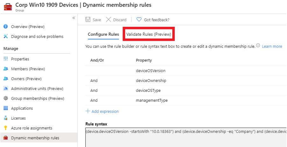Viewport: 287px width, 147px height.
Task: Select the deviceOSVersion property row
Action: [186, 71]
